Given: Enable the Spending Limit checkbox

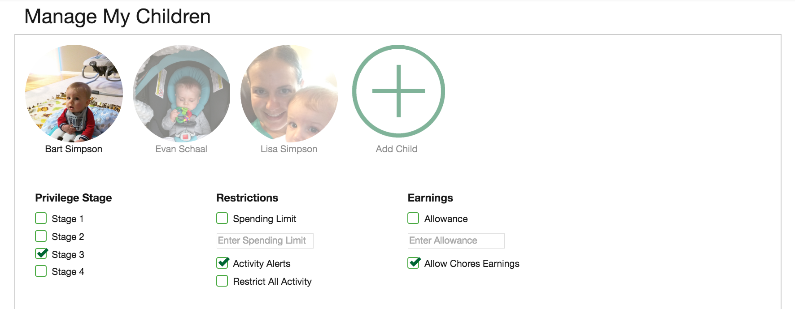Looking at the screenshot, I should [222, 218].
